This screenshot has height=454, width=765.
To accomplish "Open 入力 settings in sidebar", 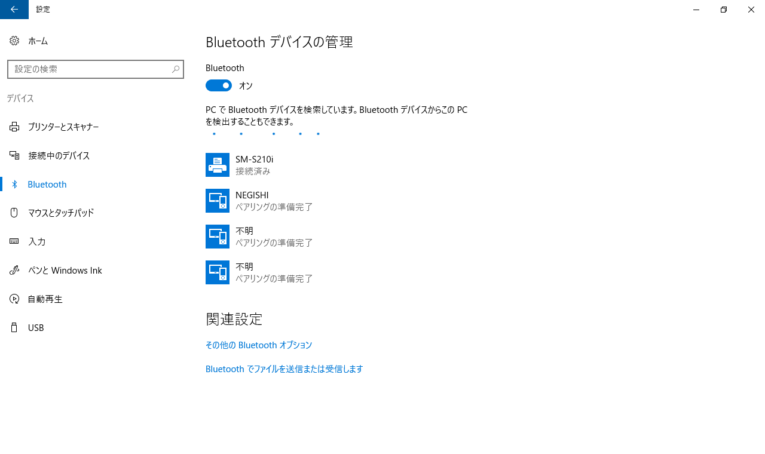I will pos(37,241).
